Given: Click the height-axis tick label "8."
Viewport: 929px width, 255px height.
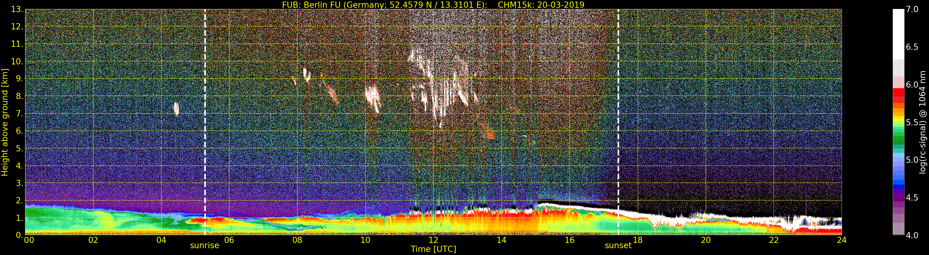Looking at the screenshot, I should pyautogui.click(x=19, y=96).
